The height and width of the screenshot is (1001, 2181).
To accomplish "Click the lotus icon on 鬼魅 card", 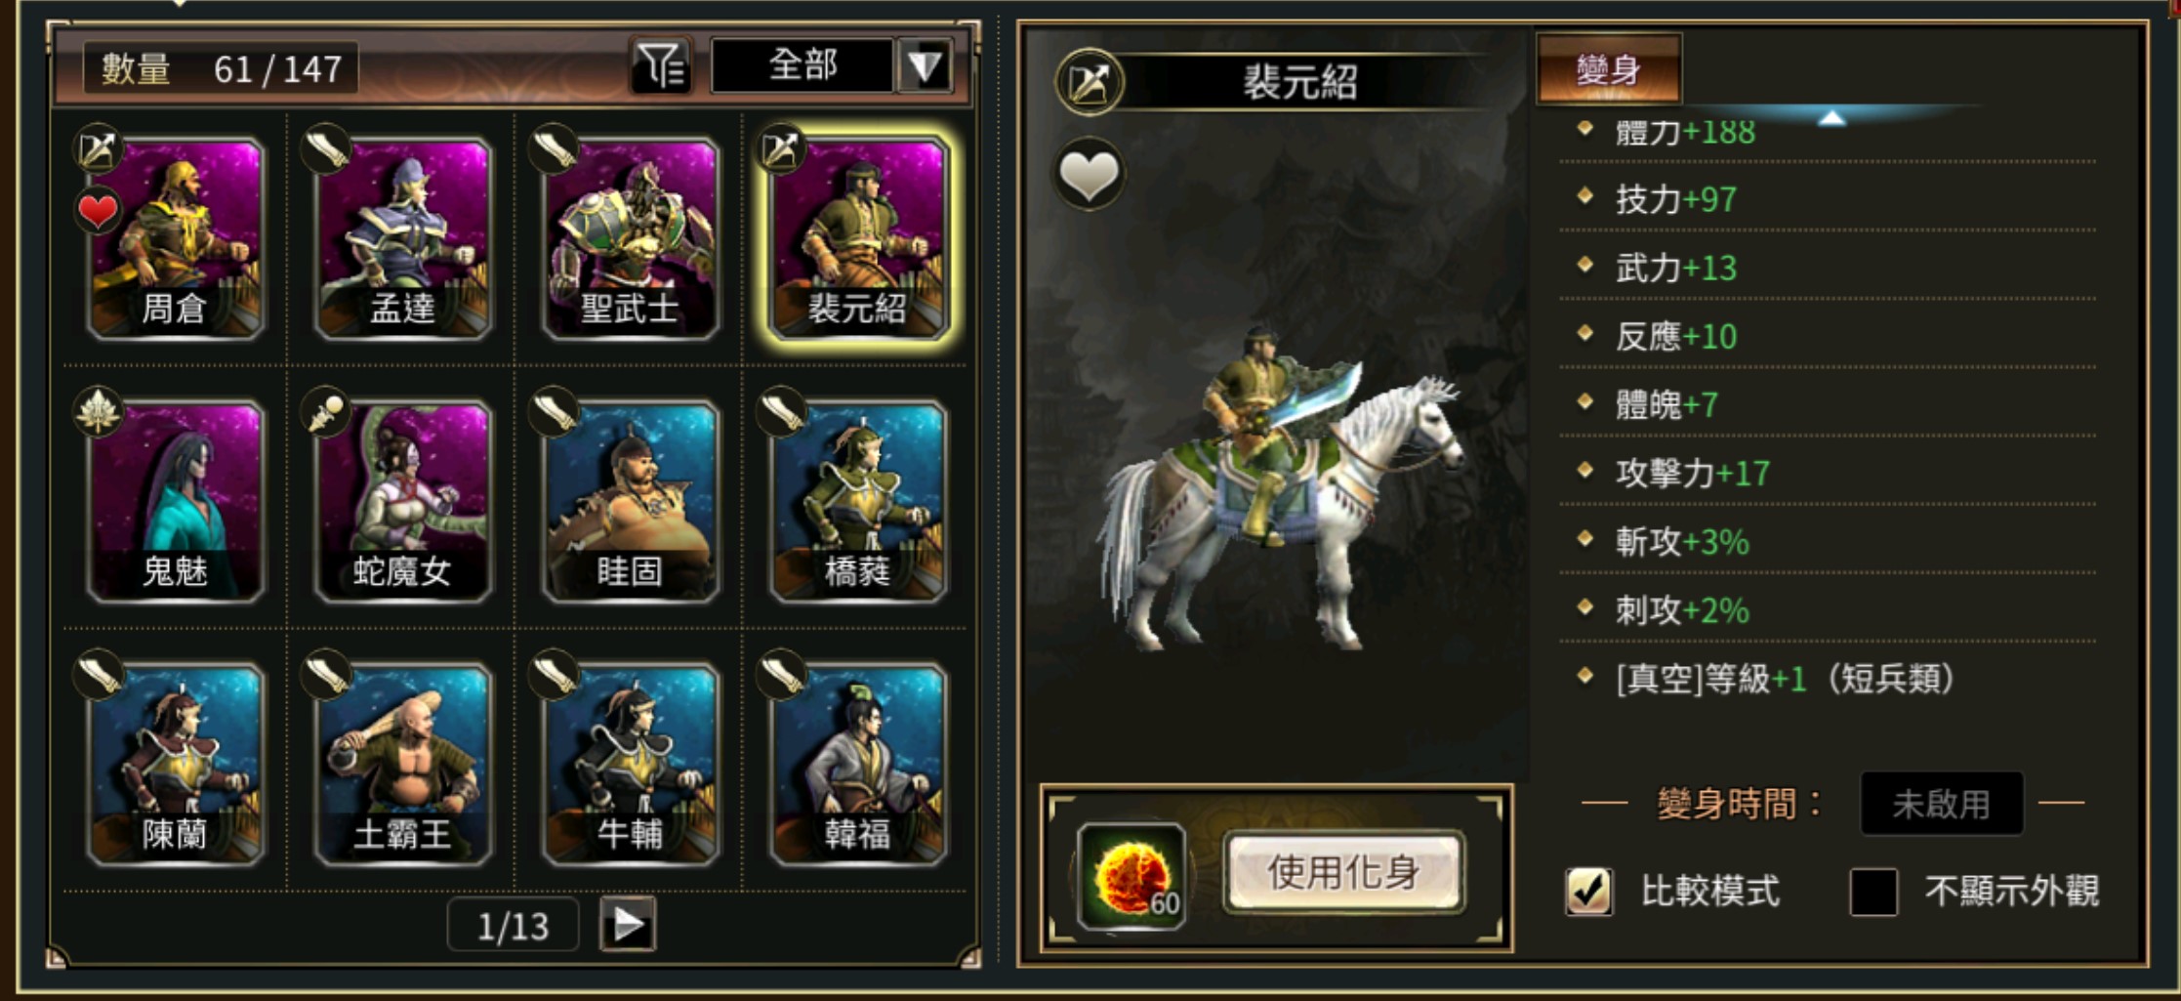I will [x=99, y=411].
